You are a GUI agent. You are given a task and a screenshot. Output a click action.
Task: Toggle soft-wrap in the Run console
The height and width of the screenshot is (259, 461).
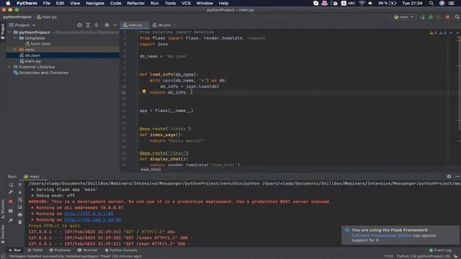(x=20, y=200)
